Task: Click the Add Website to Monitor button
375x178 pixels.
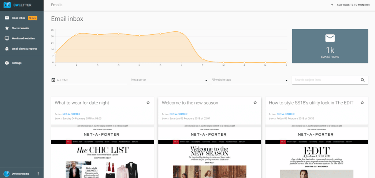Action: (x=351, y=5)
